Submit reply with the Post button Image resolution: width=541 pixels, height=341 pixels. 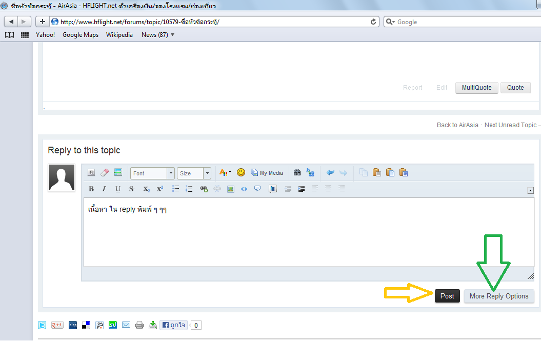click(447, 296)
